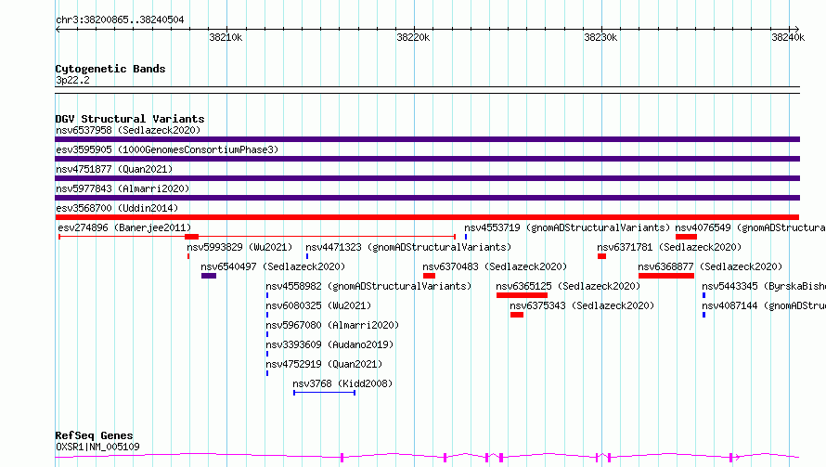Viewport: 826px width, 467px height.
Task: Select nsv4752919 (Quan2021) label
Action: pos(324,364)
